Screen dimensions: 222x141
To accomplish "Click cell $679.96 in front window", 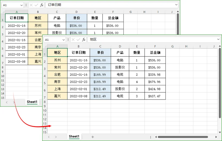I will [x=155, y=82].
